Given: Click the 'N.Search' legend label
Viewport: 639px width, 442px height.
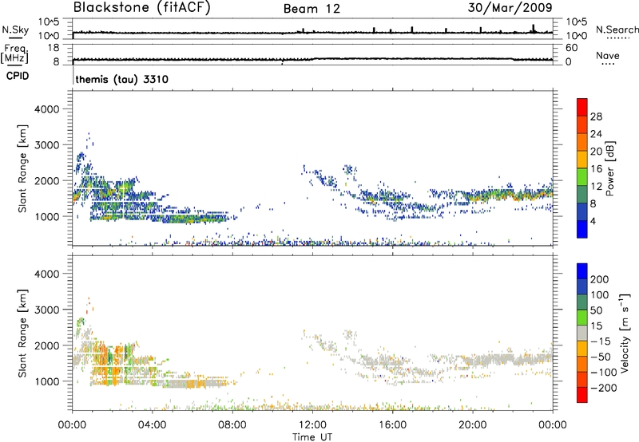Looking at the screenshot, I should coord(617,30).
